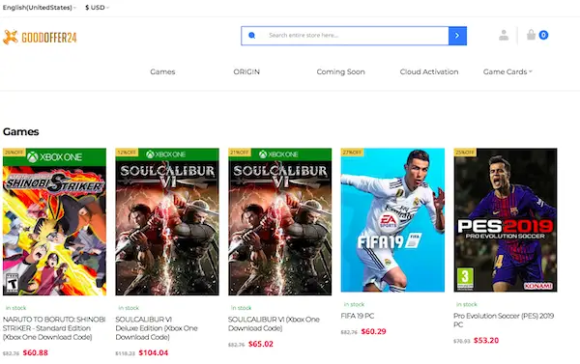The width and height of the screenshot is (580, 364).
Task: Click the 27% OFF badge on FIFA 19
Action: click(352, 153)
